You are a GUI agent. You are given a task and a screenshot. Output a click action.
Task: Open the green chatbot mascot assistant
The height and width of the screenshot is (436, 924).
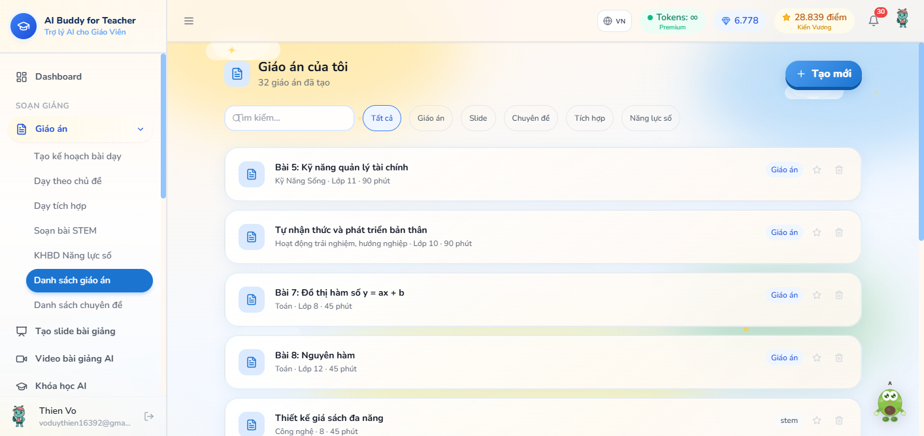[889, 402]
